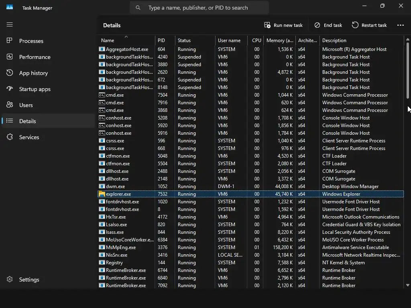Click the Processes sidebar icon

click(x=10, y=41)
